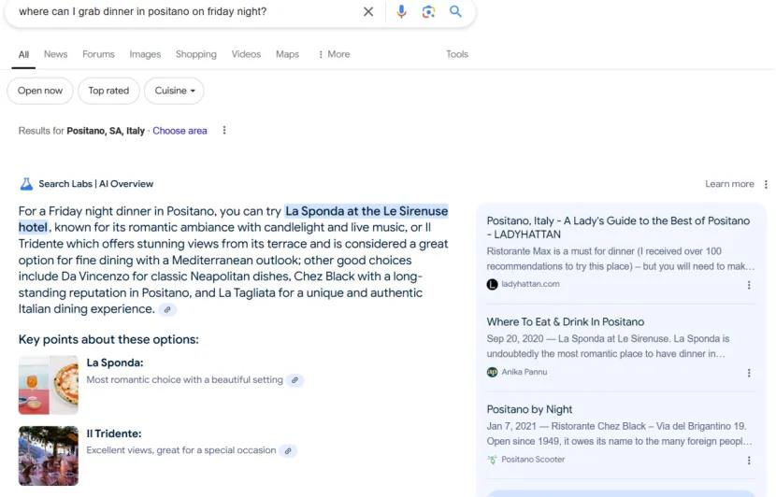Click the Search Labs flask icon

[x=26, y=184]
